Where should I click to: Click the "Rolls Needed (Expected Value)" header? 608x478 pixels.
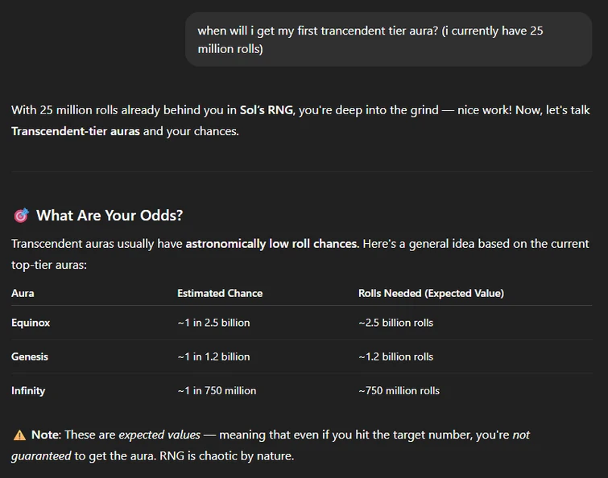pyautogui.click(x=431, y=293)
